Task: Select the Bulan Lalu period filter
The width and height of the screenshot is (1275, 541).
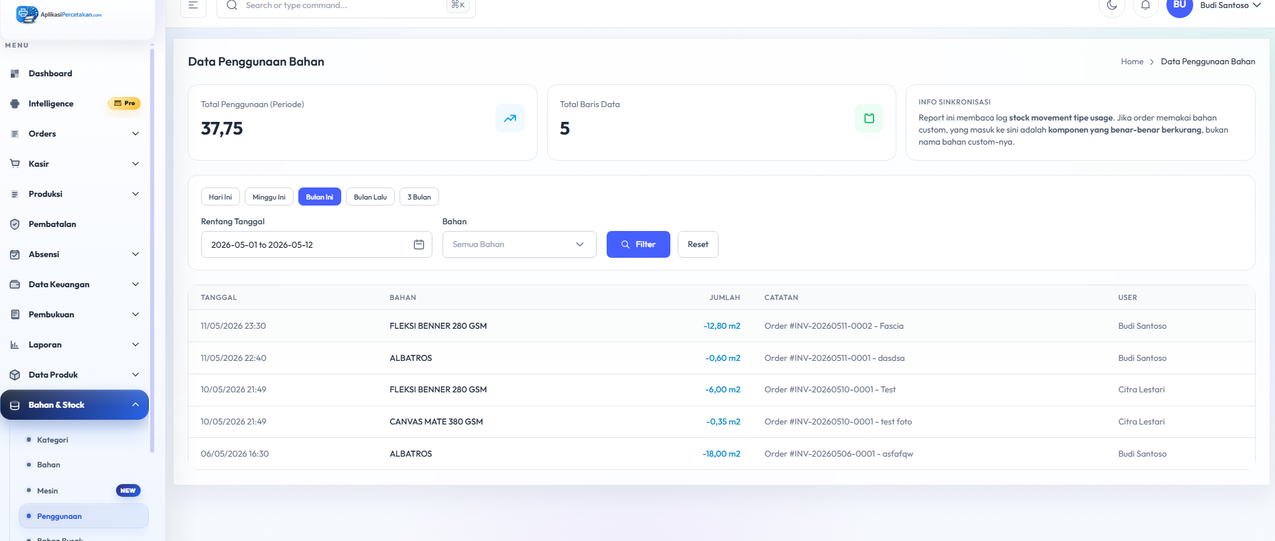Action: coord(370,197)
